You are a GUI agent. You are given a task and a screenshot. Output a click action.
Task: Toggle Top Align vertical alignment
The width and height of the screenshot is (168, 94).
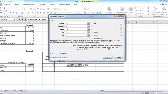(38, 9)
